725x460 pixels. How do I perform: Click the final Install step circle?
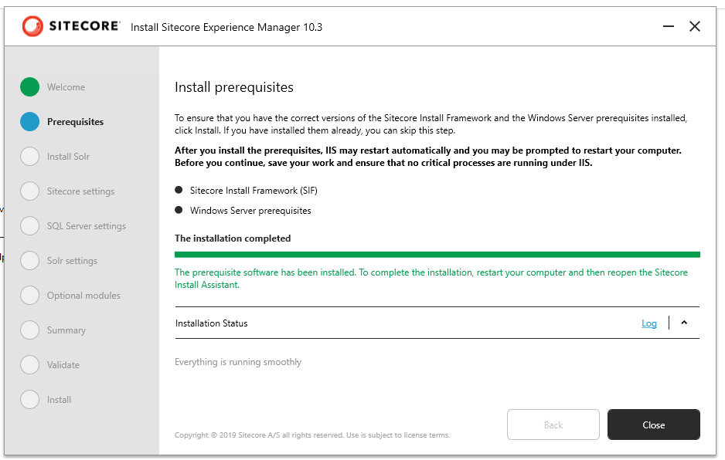tap(29, 400)
